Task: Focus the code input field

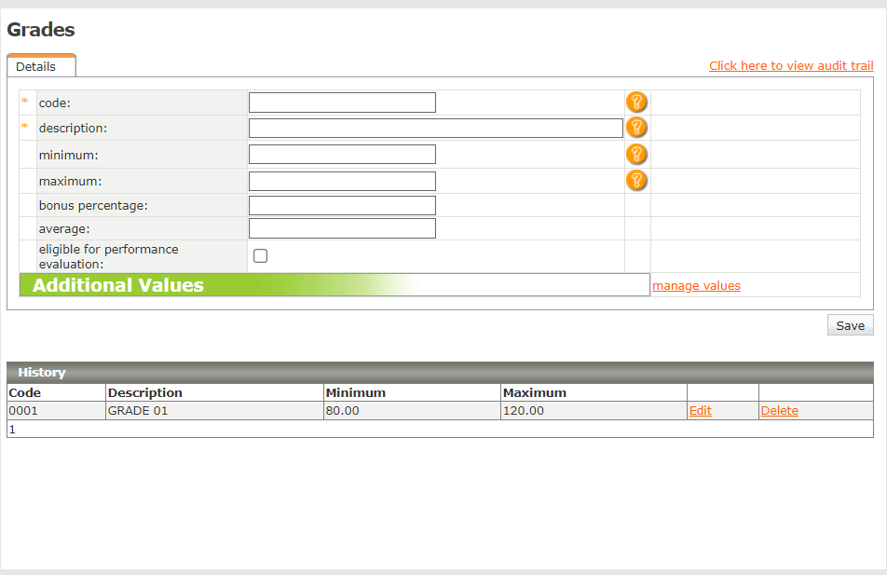Action: point(342,103)
